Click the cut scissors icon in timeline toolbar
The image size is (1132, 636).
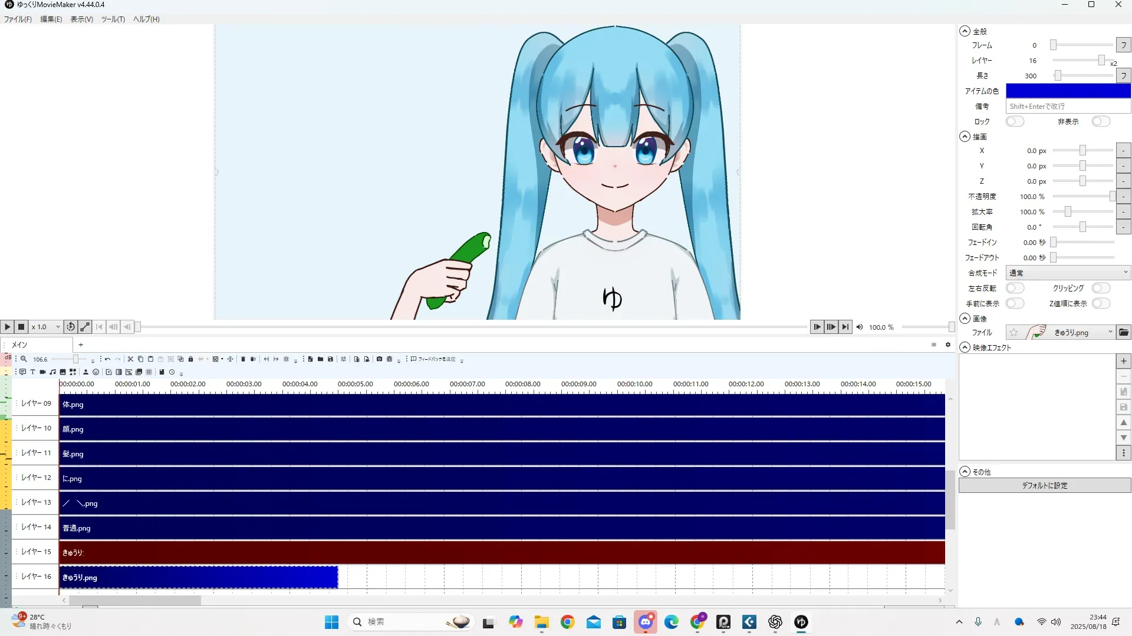130,359
